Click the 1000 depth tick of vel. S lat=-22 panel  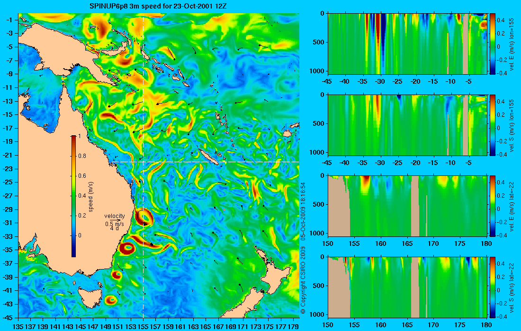[318, 314]
